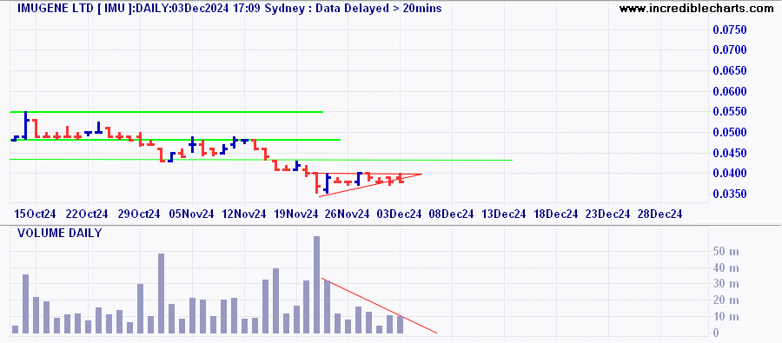
Task: Click the 10 m volume axis label
Action: click(724, 317)
